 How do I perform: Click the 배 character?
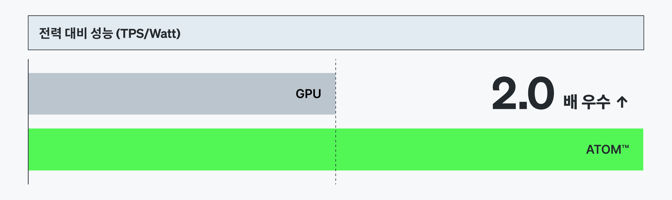click(570, 102)
